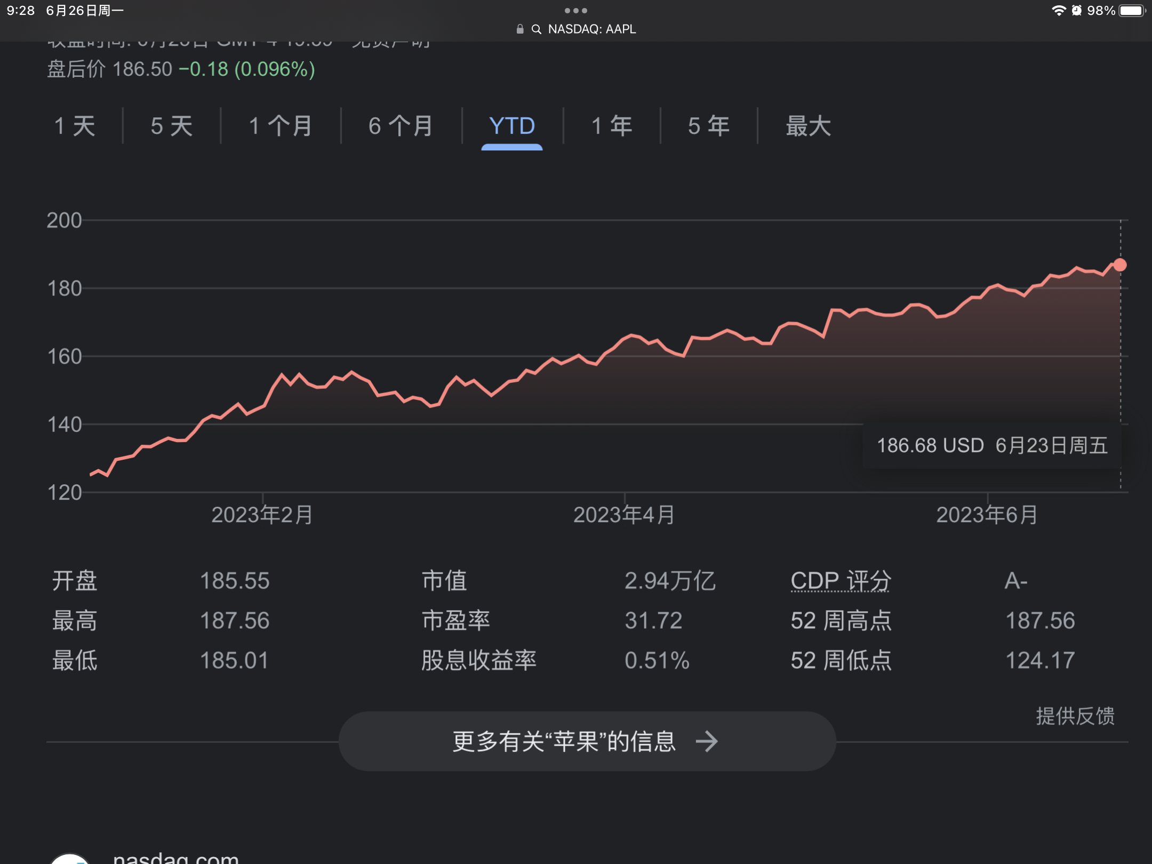Tap the 52 周低点 value 124.17
This screenshot has width=1152, height=864.
click(x=1040, y=661)
